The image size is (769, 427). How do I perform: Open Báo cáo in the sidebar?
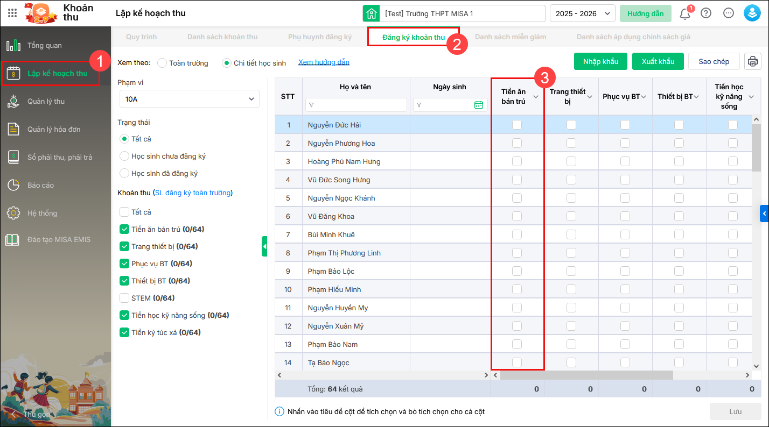[40, 185]
